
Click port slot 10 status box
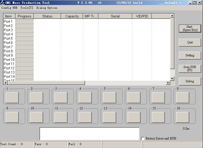click(37, 117)
